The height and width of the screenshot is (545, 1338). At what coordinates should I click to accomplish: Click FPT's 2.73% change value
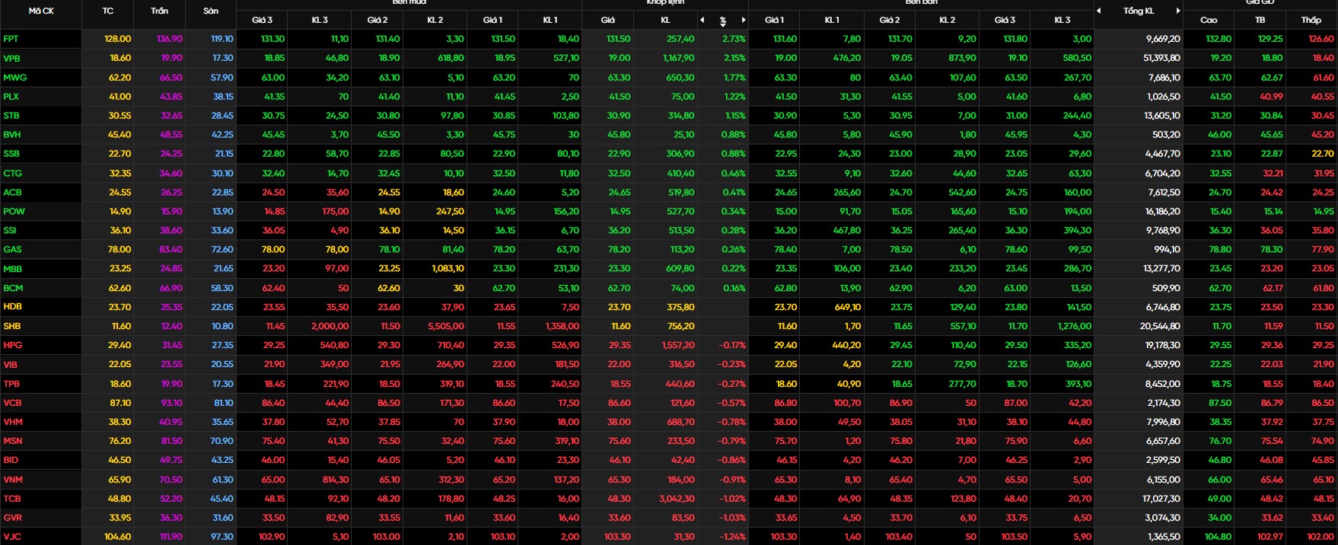[x=734, y=39]
